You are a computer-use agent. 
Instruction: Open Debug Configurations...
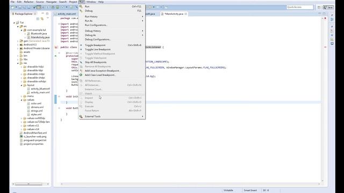pyautogui.click(x=112, y=39)
